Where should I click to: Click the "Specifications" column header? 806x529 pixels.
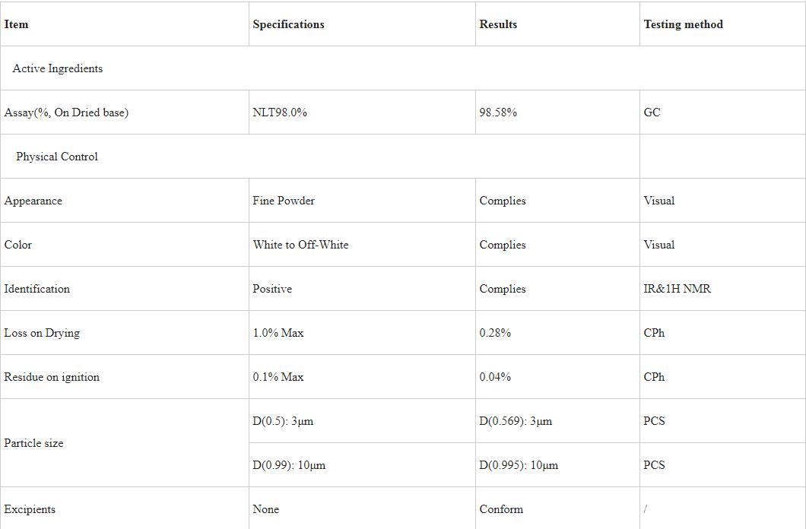tap(288, 24)
